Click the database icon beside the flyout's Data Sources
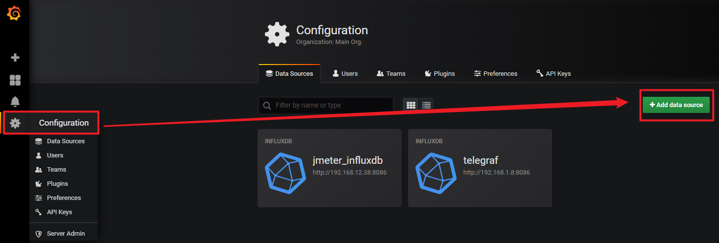The height and width of the screenshot is (243, 719). tap(39, 141)
